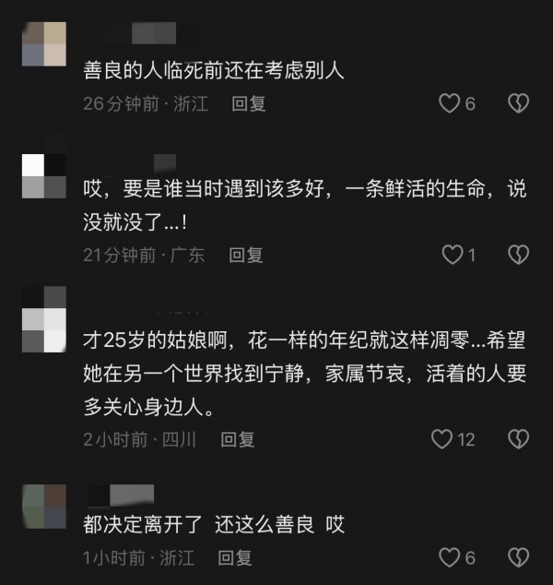553x585 pixels.
Task: Open avatar of the last 浙江 commenter
Action: coord(44,507)
